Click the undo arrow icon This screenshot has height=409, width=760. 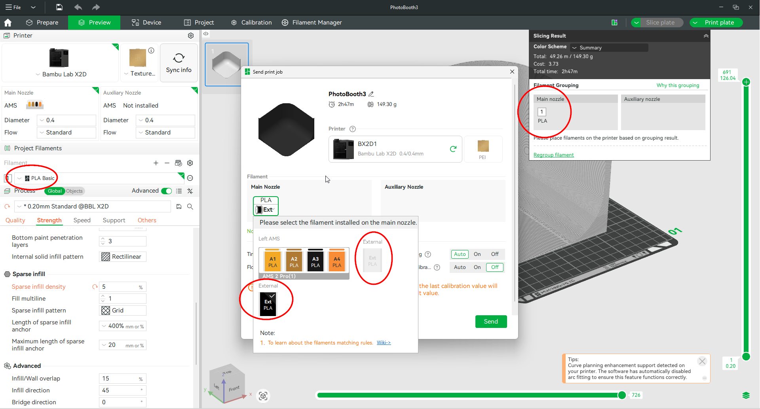(x=78, y=7)
